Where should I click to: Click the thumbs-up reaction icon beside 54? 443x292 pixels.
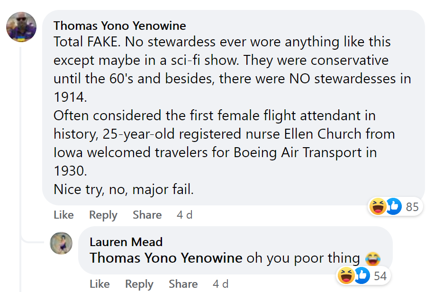362,275
